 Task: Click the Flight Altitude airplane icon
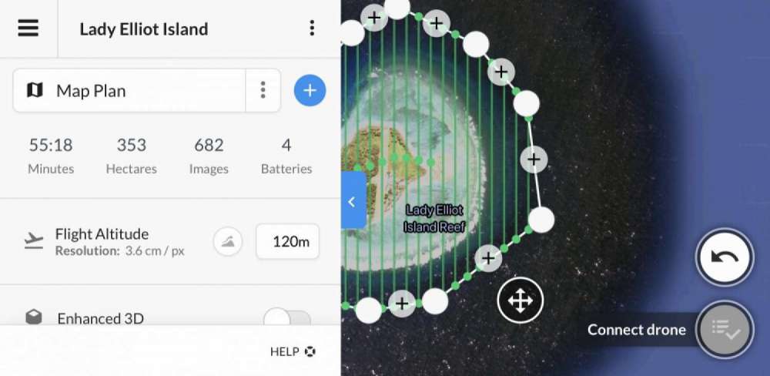[x=34, y=241]
